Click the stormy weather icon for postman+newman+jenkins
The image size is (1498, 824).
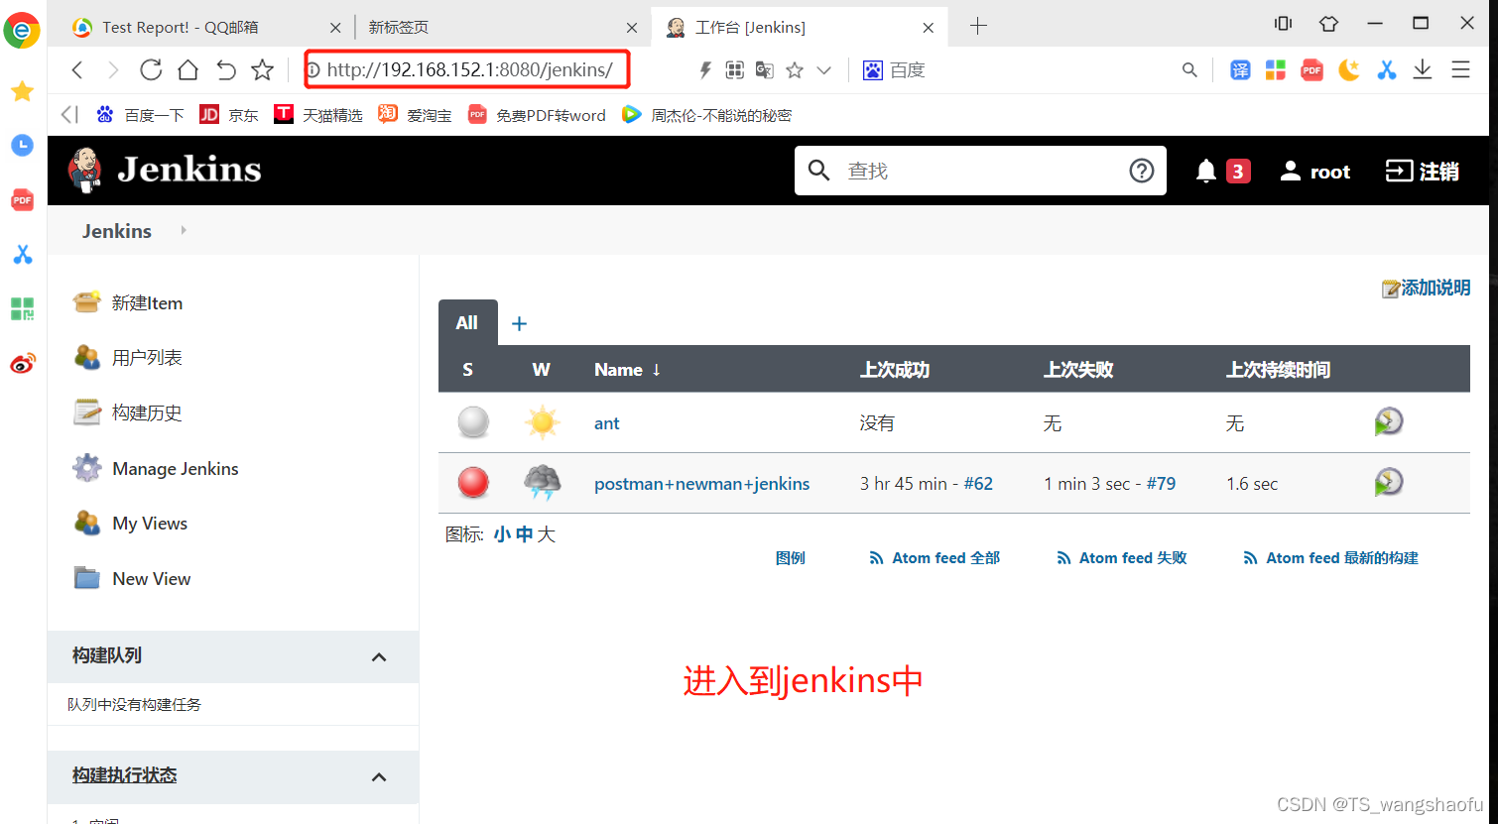tap(542, 483)
